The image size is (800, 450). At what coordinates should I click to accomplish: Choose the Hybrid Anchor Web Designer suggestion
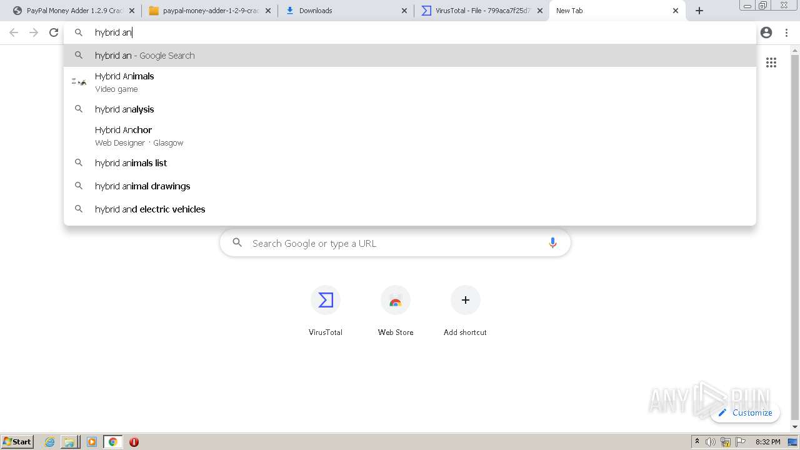(410, 136)
